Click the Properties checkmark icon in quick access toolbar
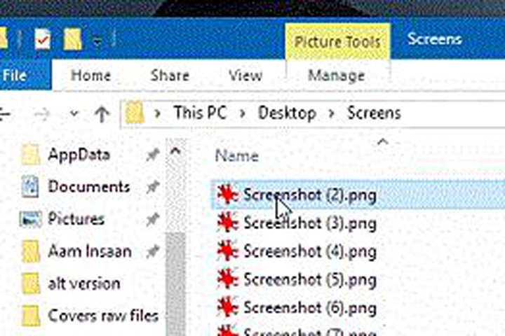The image size is (505, 336). point(43,39)
